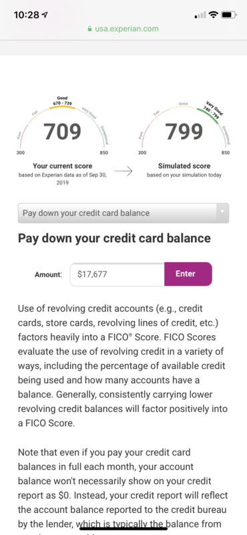Viewport: 247px width, 535px height.
Task: Click the Amount input field showing $17,677
Action: click(117, 274)
